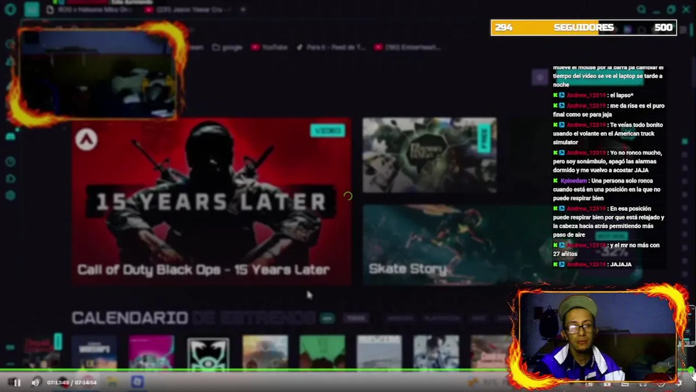The image size is (696, 392).
Task: Open the YouTube bookmark
Action: click(x=269, y=47)
